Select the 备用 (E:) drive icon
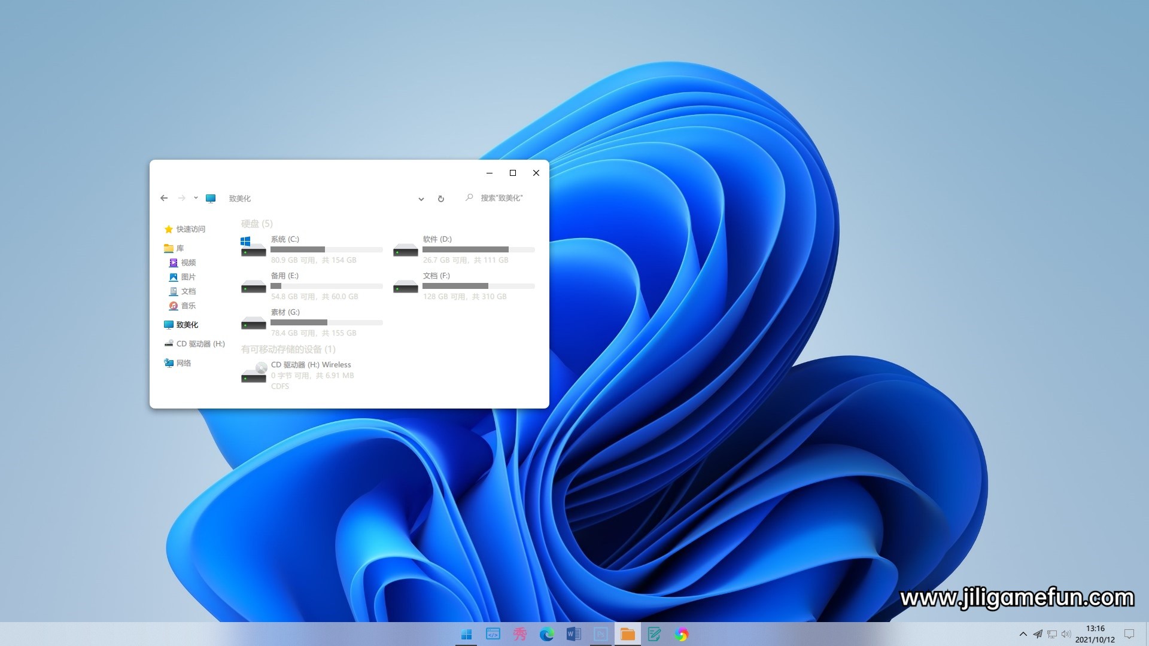The image size is (1149, 646). point(253,287)
